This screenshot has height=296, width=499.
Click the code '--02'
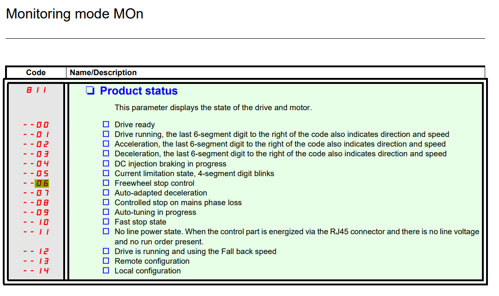(x=36, y=144)
